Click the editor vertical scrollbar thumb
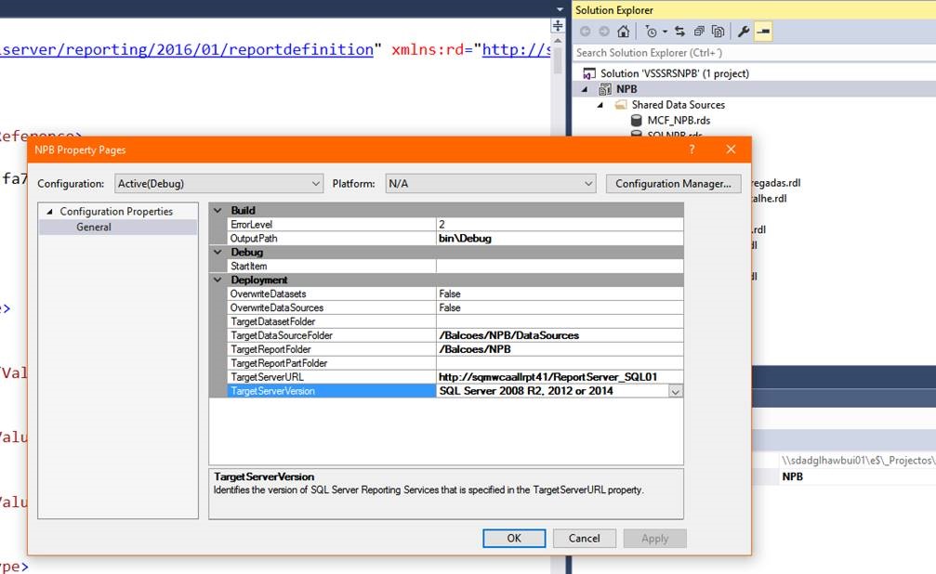 click(558, 61)
